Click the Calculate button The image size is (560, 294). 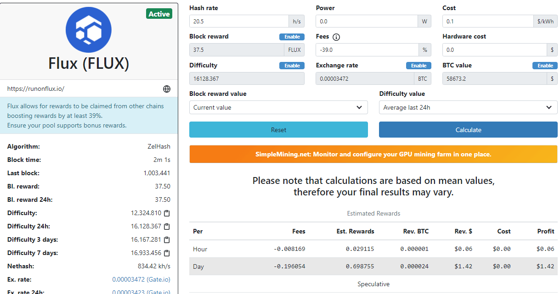coord(468,130)
